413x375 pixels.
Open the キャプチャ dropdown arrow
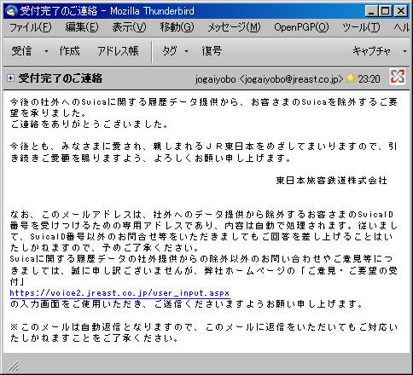(x=404, y=51)
